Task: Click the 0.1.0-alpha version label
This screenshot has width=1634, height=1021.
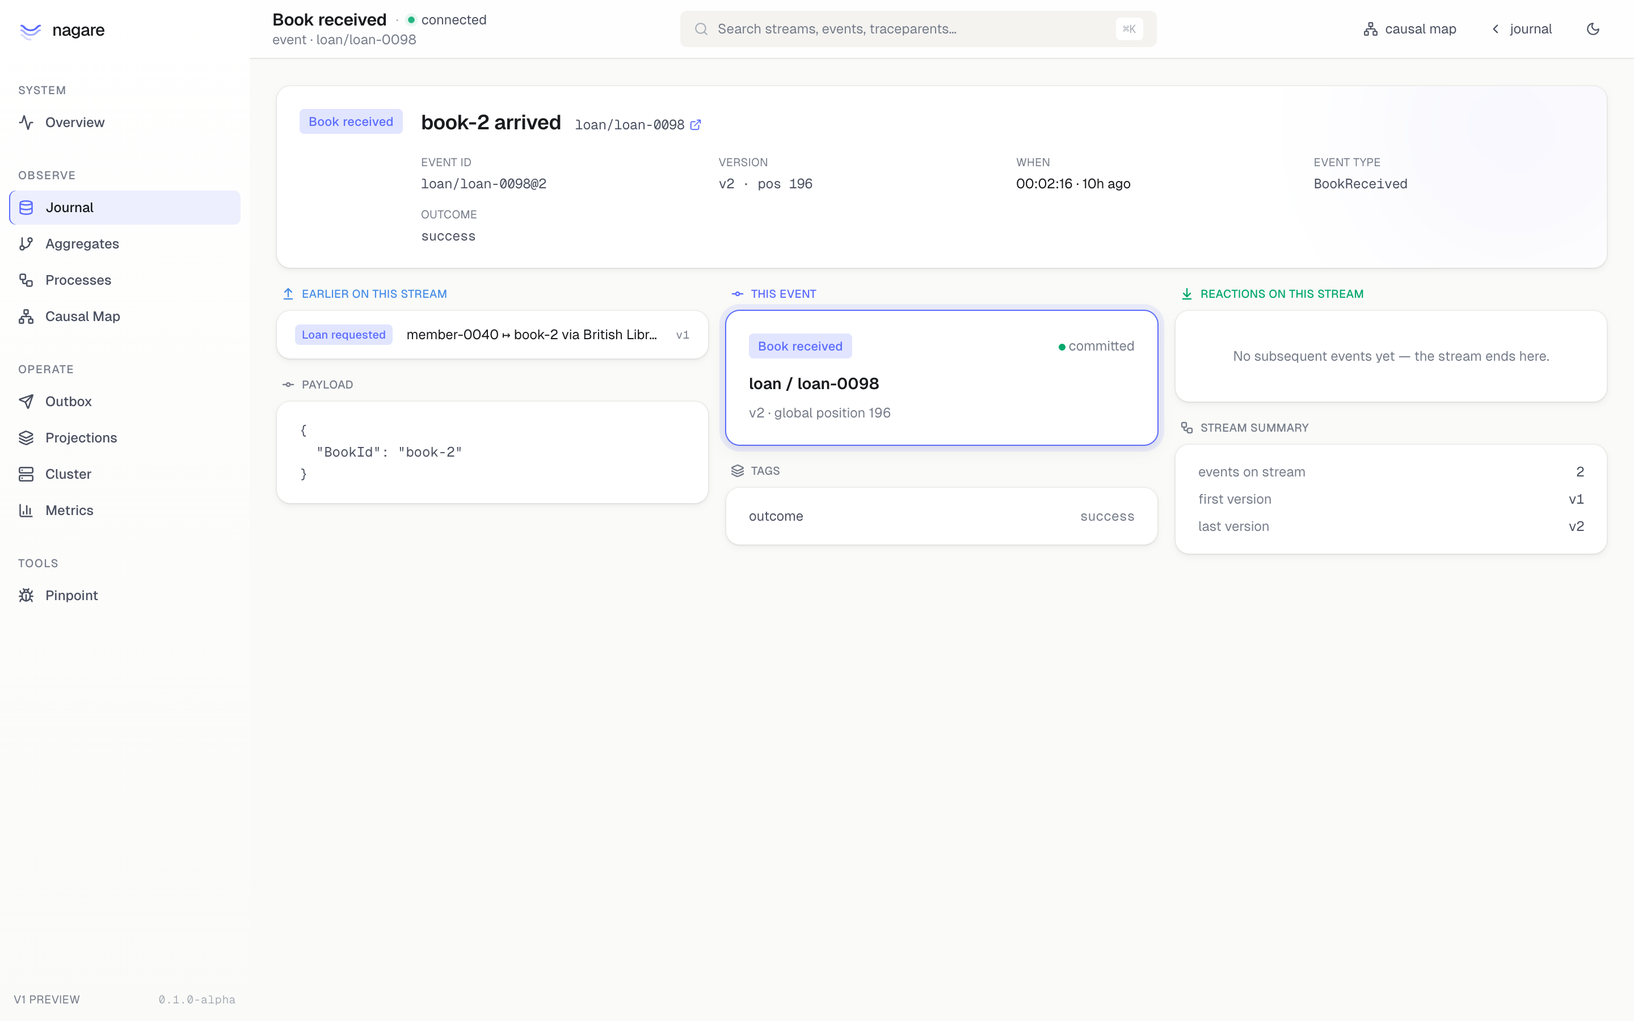Action: pos(197,1000)
